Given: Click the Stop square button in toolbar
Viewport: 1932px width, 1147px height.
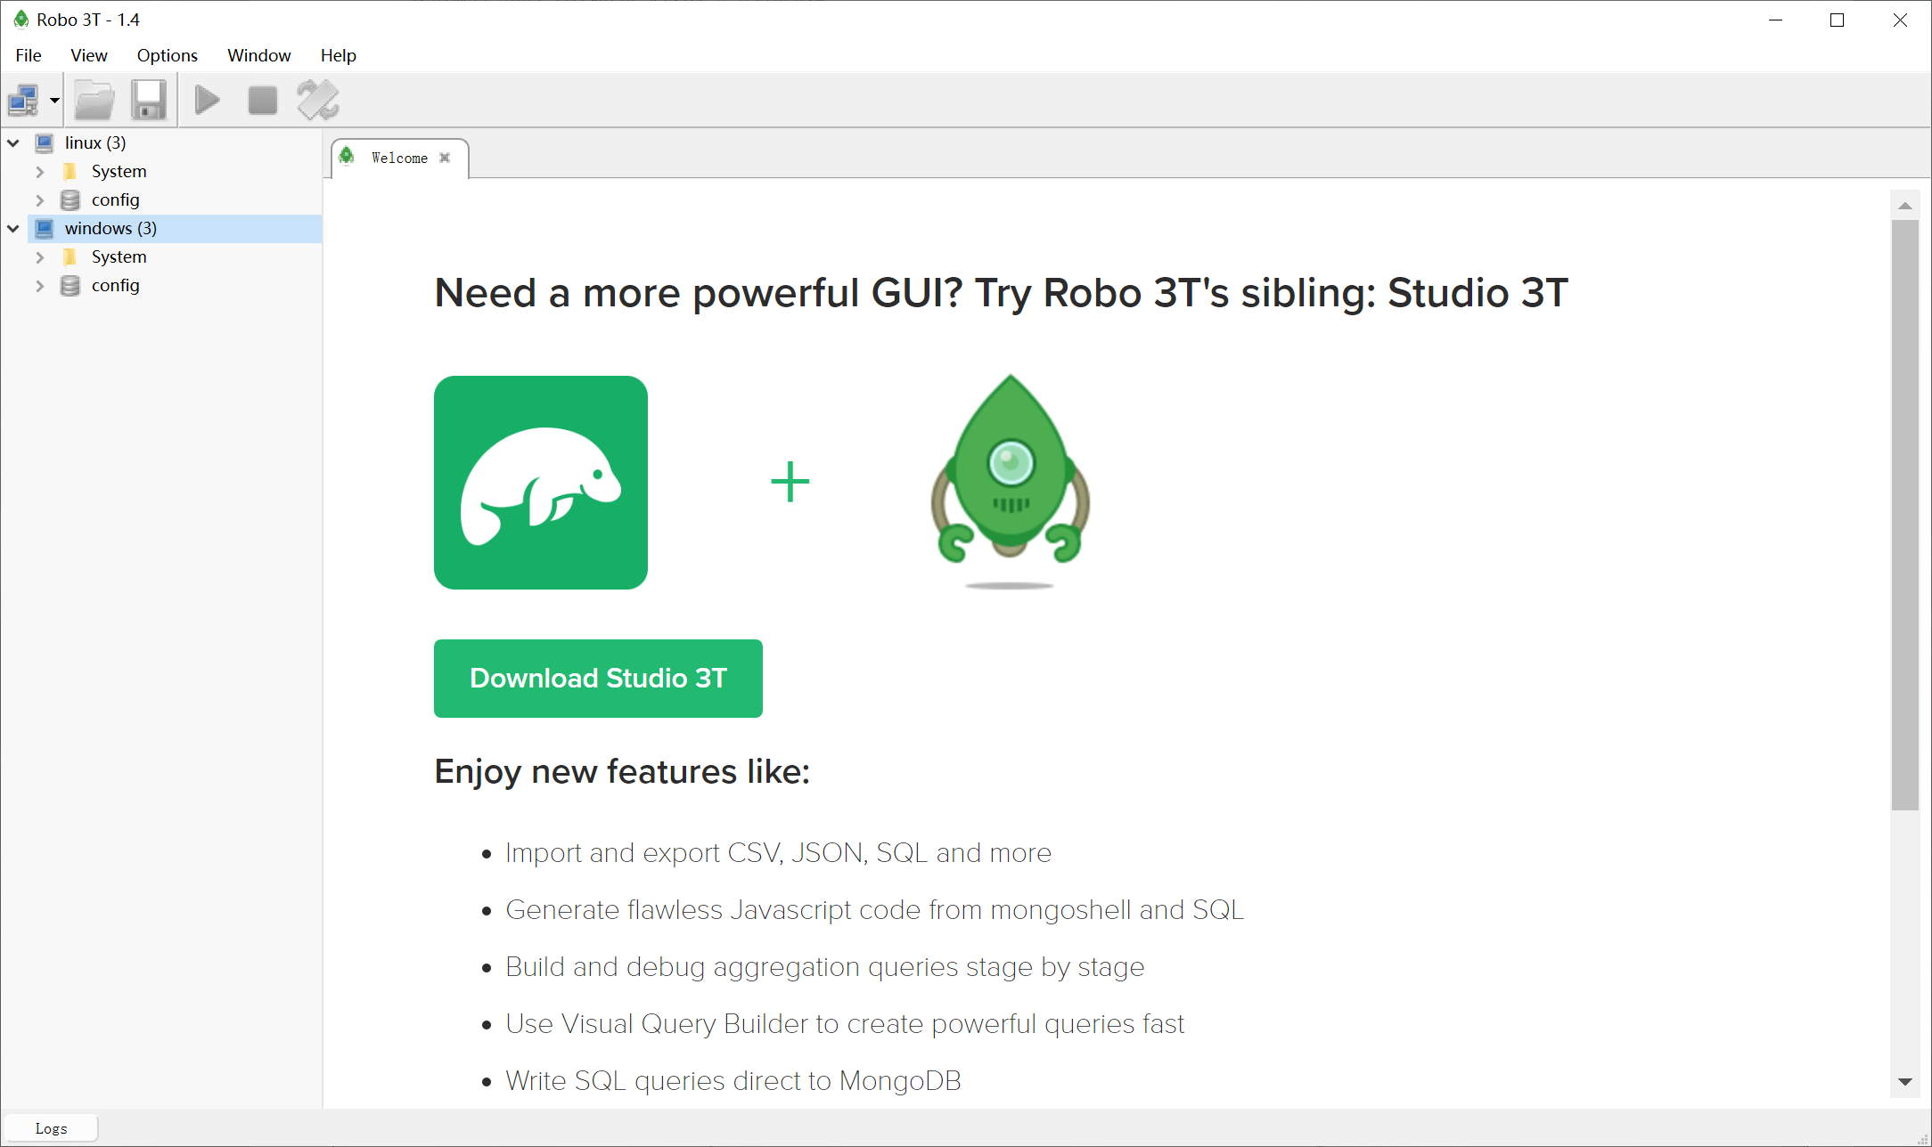Looking at the screenshot, I should click(x=262, y=100).
